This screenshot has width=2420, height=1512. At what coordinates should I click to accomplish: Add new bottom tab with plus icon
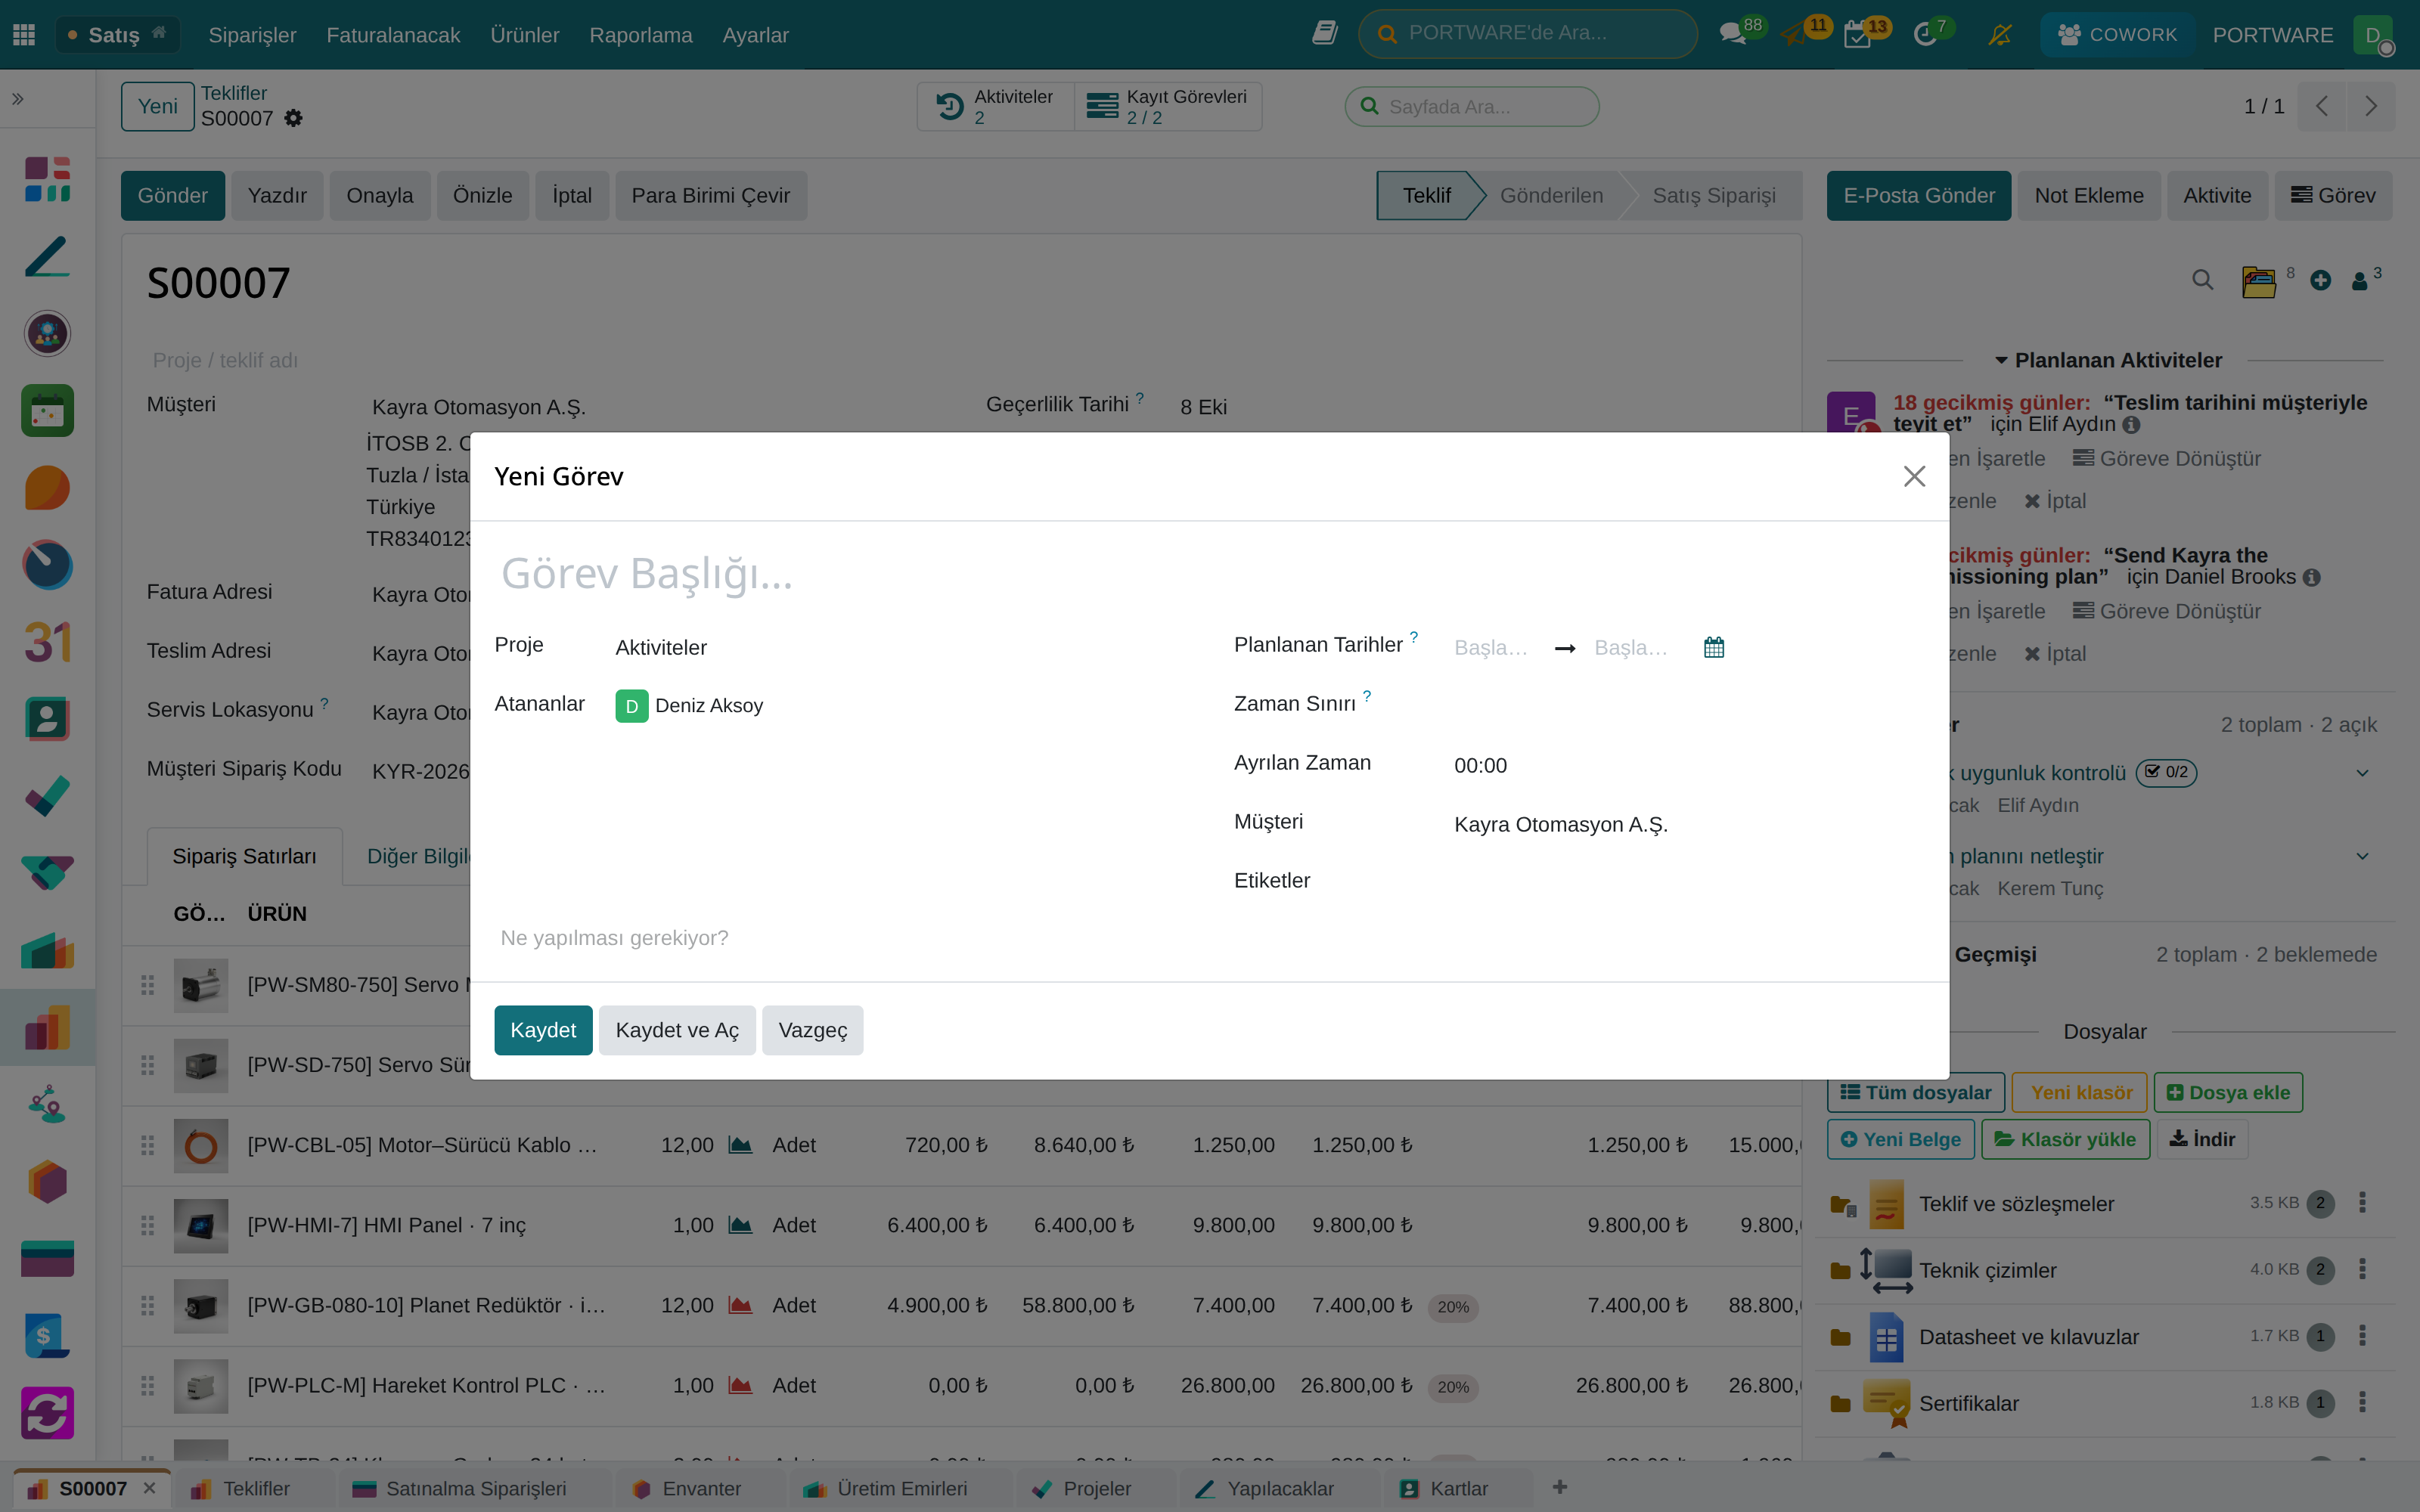pos(1559,1487)
